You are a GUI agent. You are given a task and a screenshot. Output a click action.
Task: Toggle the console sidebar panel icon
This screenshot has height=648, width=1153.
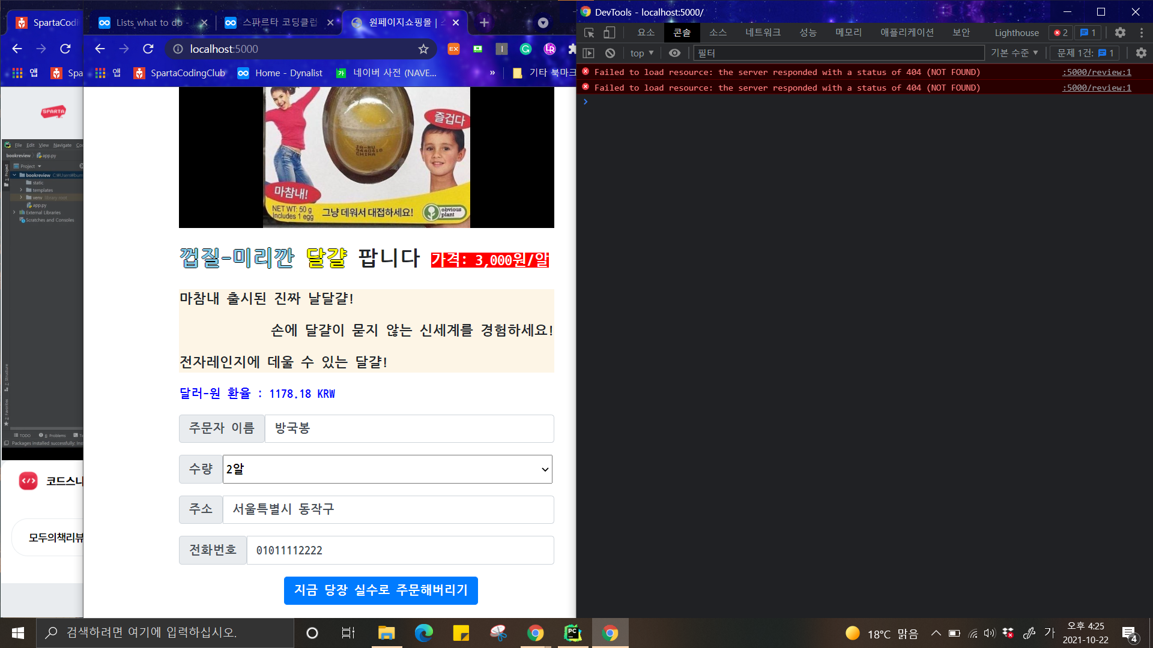[x=589, y=53]
